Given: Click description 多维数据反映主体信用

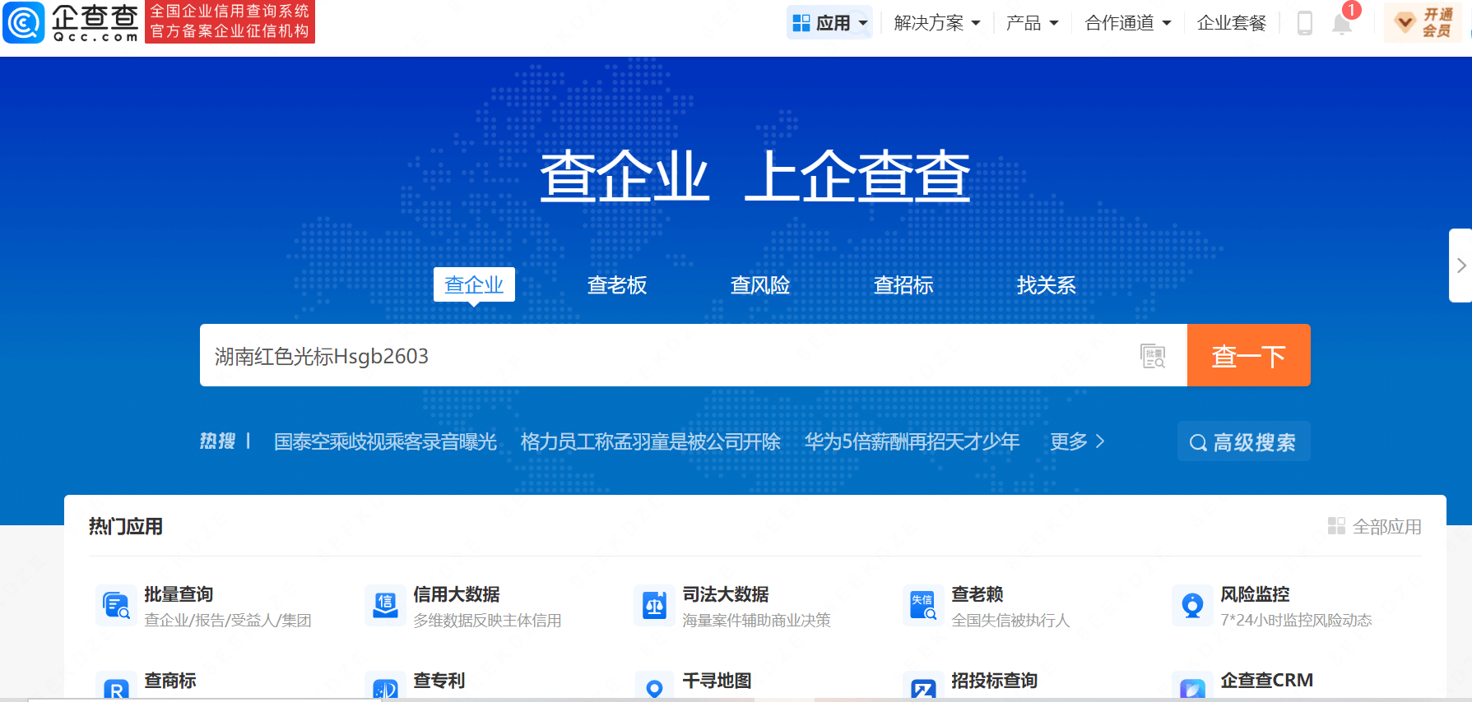Looking at the screenshot, I should click(487, 620).
